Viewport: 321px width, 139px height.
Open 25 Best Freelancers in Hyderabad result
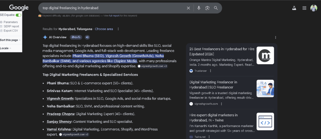tap(222, 52)
